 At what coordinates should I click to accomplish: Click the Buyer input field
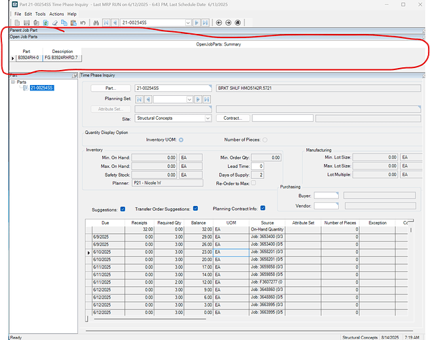[x=326, y=196]
